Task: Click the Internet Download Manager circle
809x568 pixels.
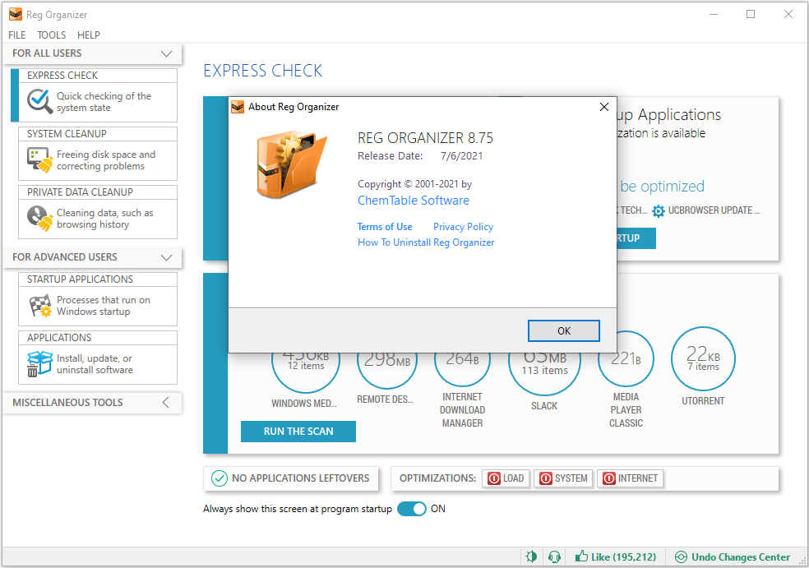Action: click(462, 369)
